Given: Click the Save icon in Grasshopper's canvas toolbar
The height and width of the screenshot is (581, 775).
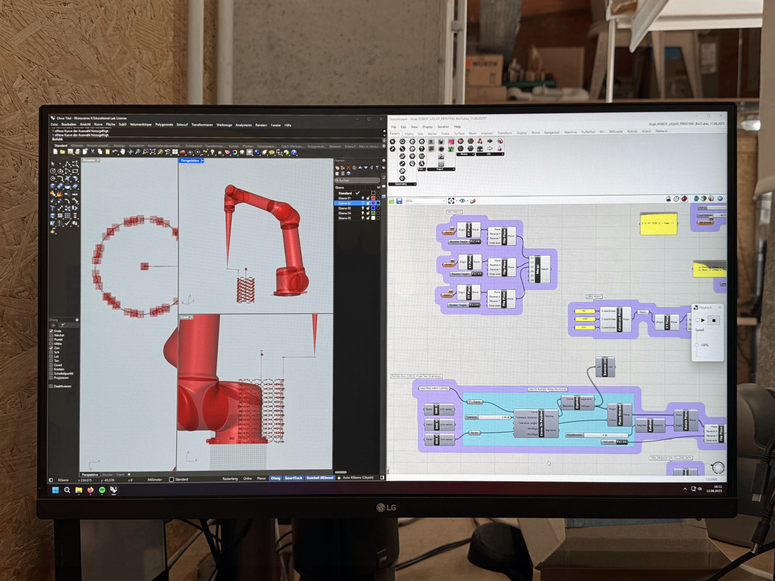Looking at the screenshot, I should point(399,201).
